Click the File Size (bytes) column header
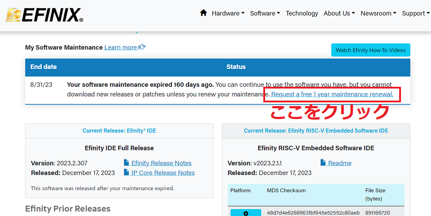The image size is (431, 216). (x=375, y=194)
